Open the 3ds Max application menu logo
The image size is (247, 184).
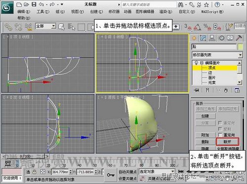(x=7, y=7)
